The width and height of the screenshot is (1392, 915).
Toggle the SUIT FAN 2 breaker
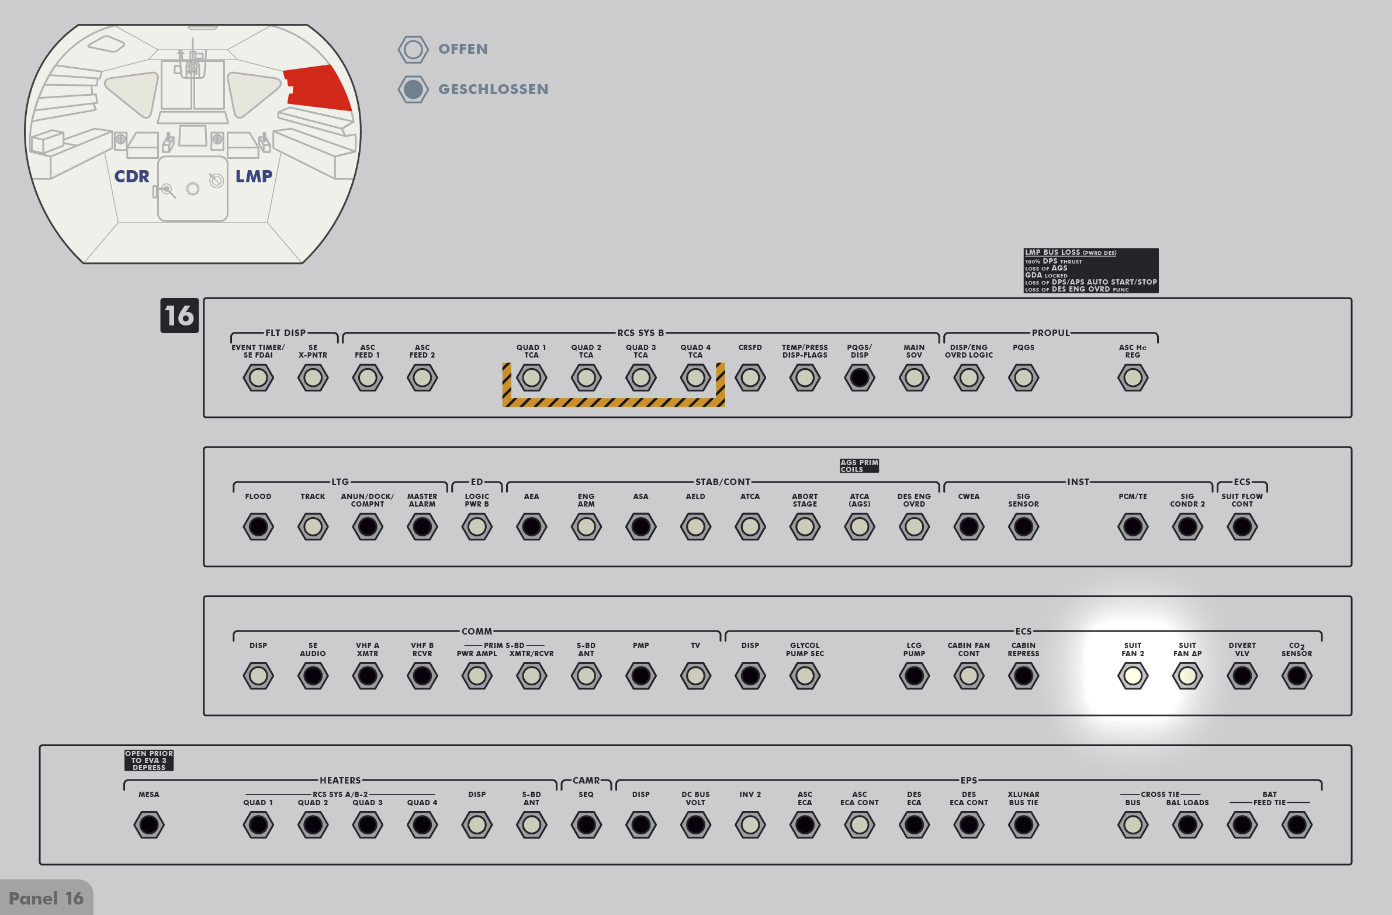pyautogui.click(x=1133, y=676)
